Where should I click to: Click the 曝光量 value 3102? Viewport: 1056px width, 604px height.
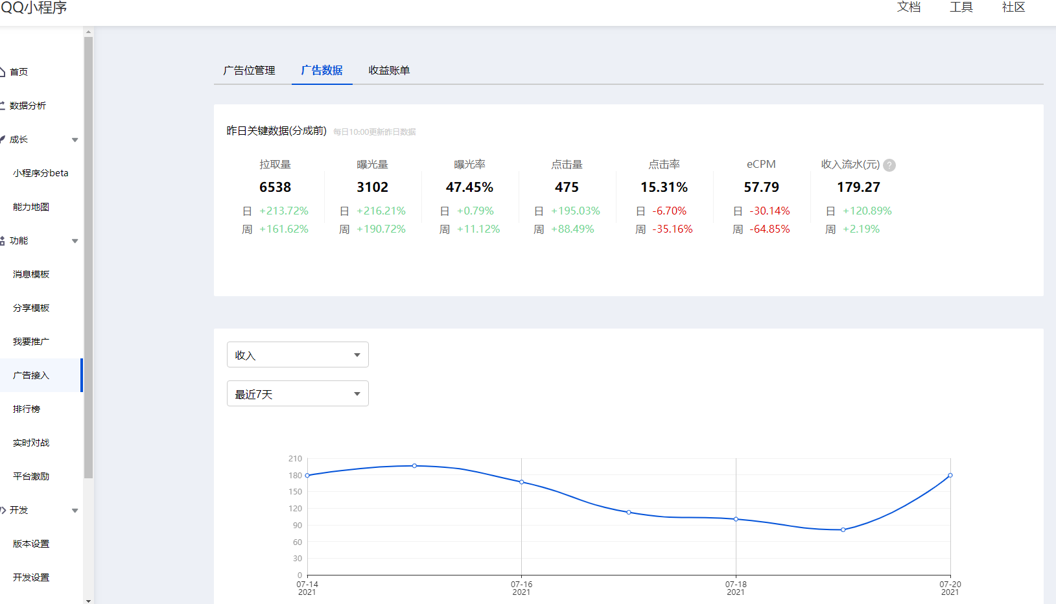pos(372,187)
